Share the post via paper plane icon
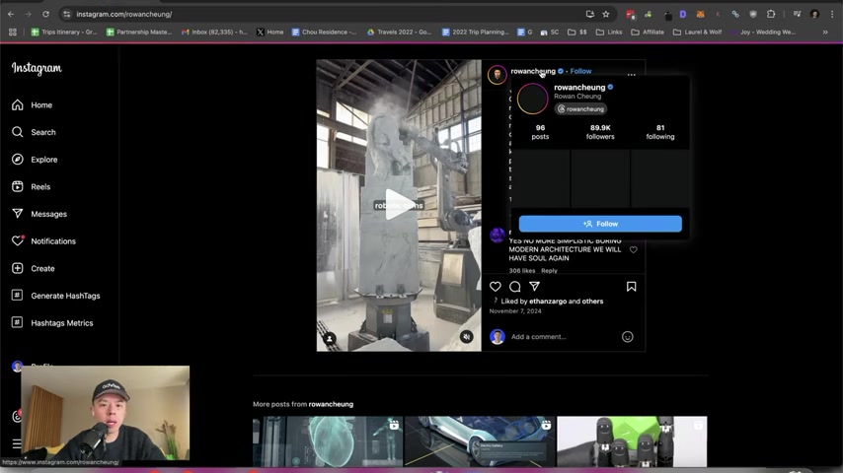Screen dimensions: 843x473 [534, 286]
